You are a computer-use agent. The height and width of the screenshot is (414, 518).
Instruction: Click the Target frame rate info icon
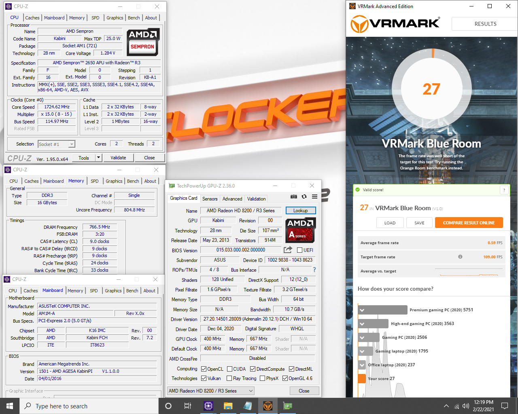tap(460, 257)
